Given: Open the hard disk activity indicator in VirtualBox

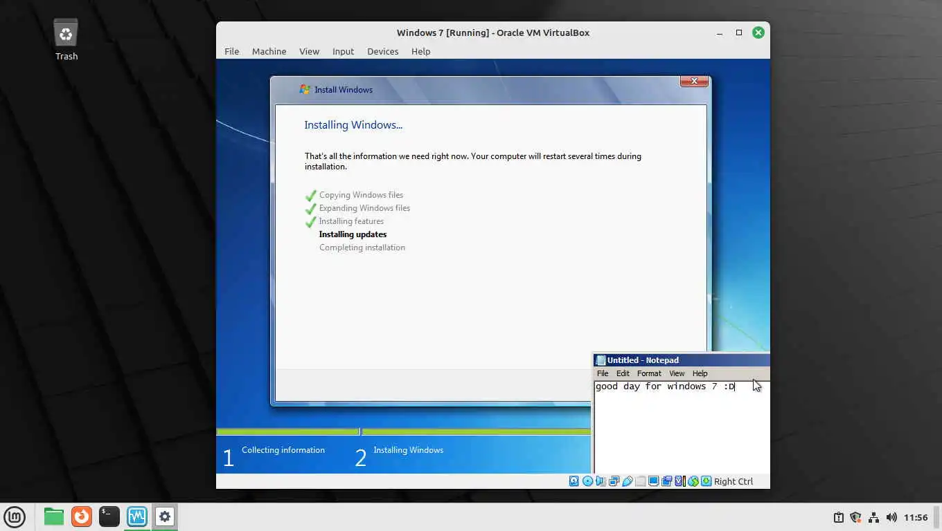Looking at the screenshot, I should (x=574, y=481).
